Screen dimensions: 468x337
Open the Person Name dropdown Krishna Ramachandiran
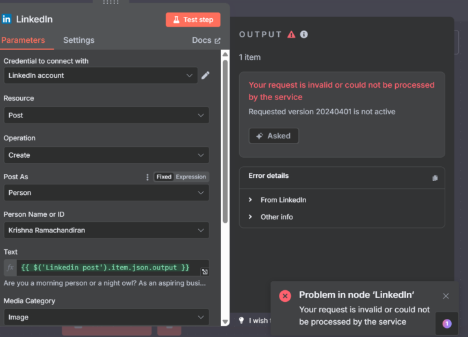[106, 231]
